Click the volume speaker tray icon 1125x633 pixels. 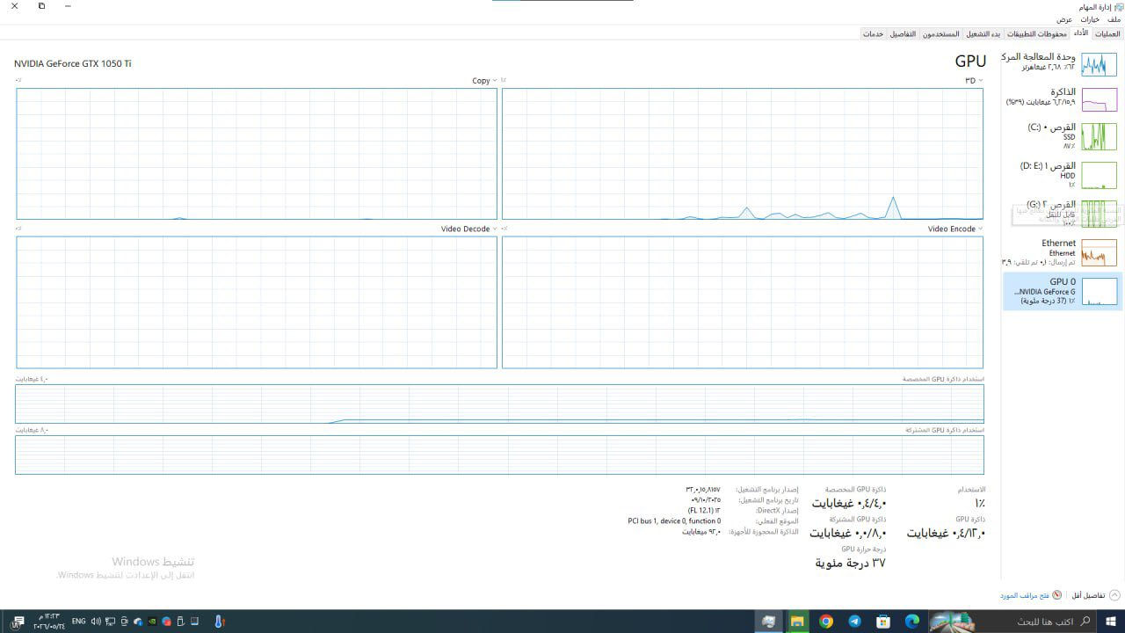pos(96,622)
